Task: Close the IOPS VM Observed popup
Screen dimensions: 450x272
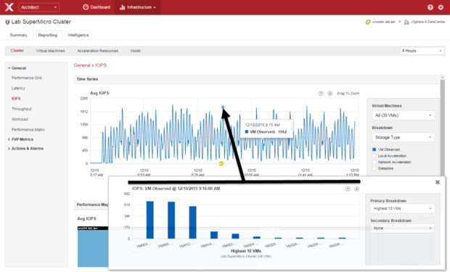Action: tap(438, 182)
